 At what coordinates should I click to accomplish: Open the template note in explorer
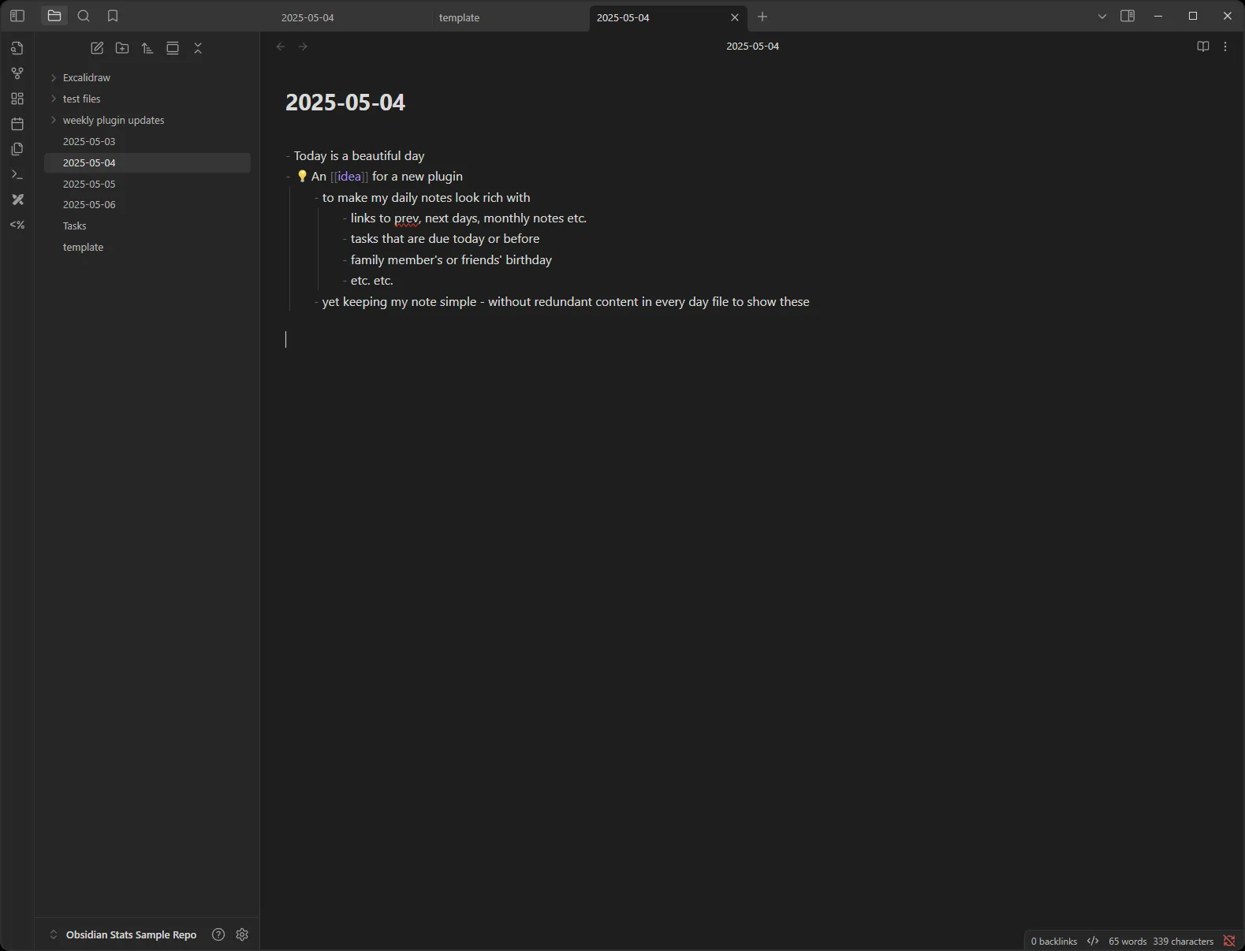pyautogui.click(x=147, y=247)
